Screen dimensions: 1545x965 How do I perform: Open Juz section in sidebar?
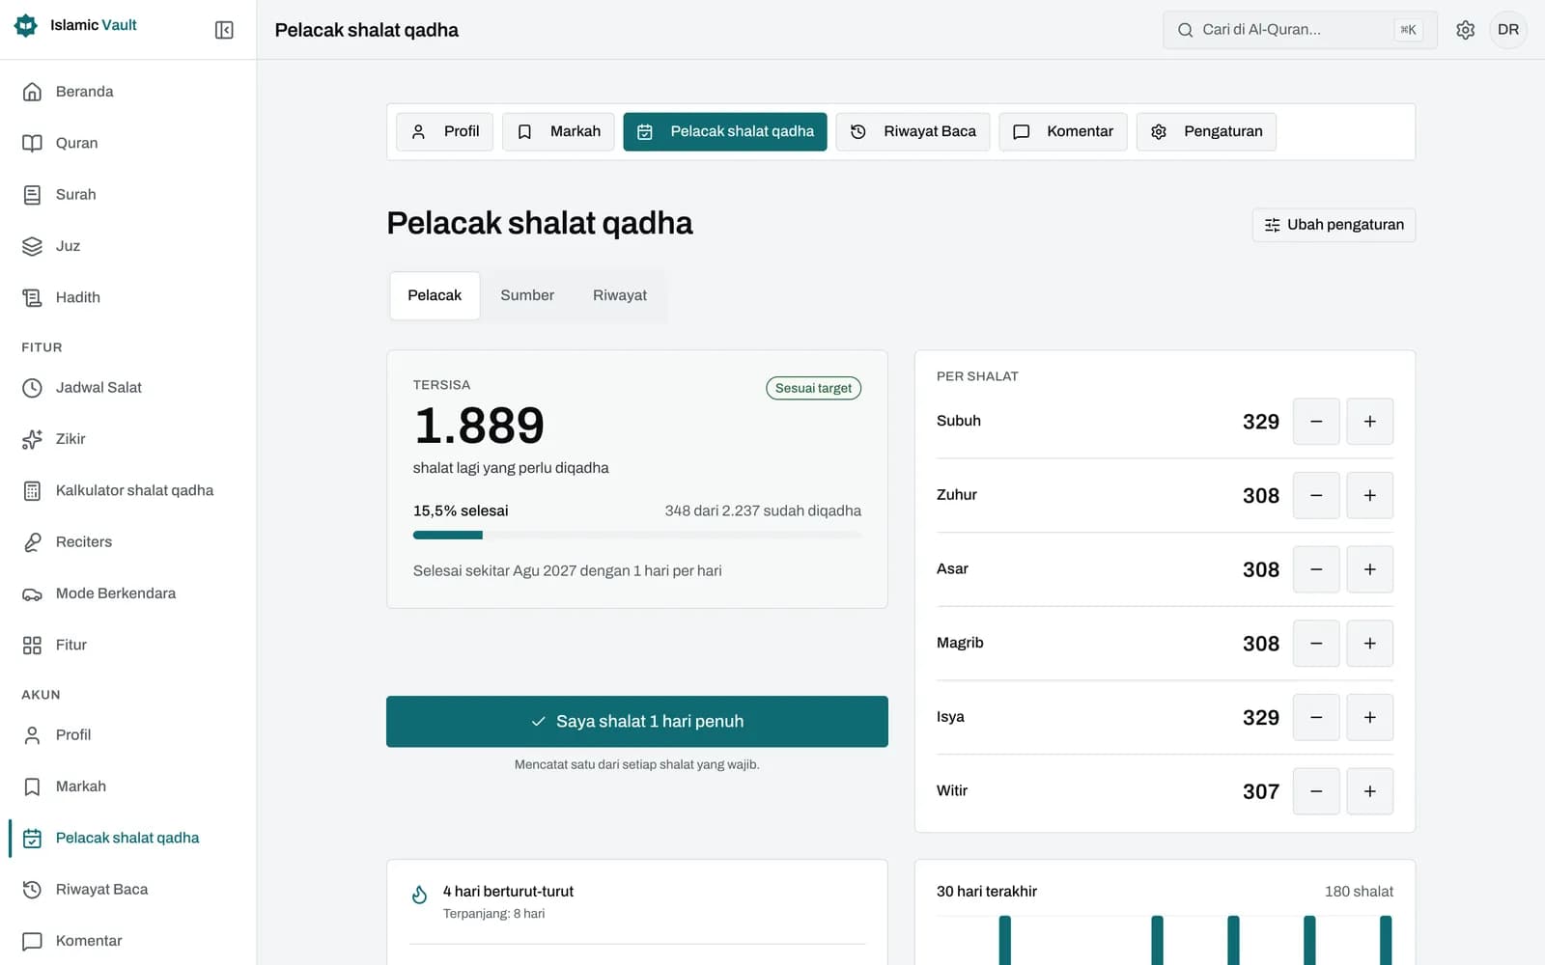point(128,246)
